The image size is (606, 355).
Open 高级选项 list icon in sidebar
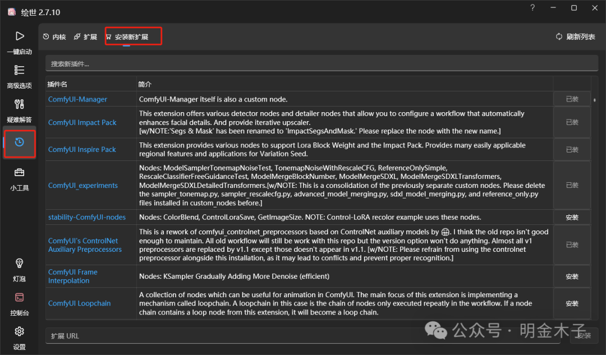(19, 70)
